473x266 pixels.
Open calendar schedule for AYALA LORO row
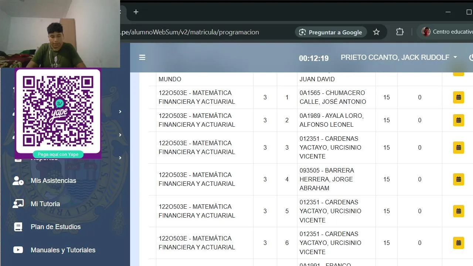459,120
